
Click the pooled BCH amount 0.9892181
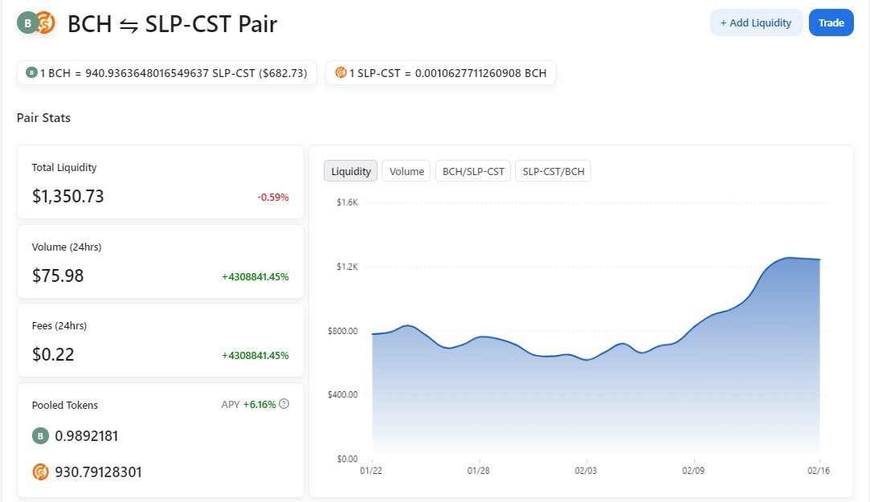[87, 436]
